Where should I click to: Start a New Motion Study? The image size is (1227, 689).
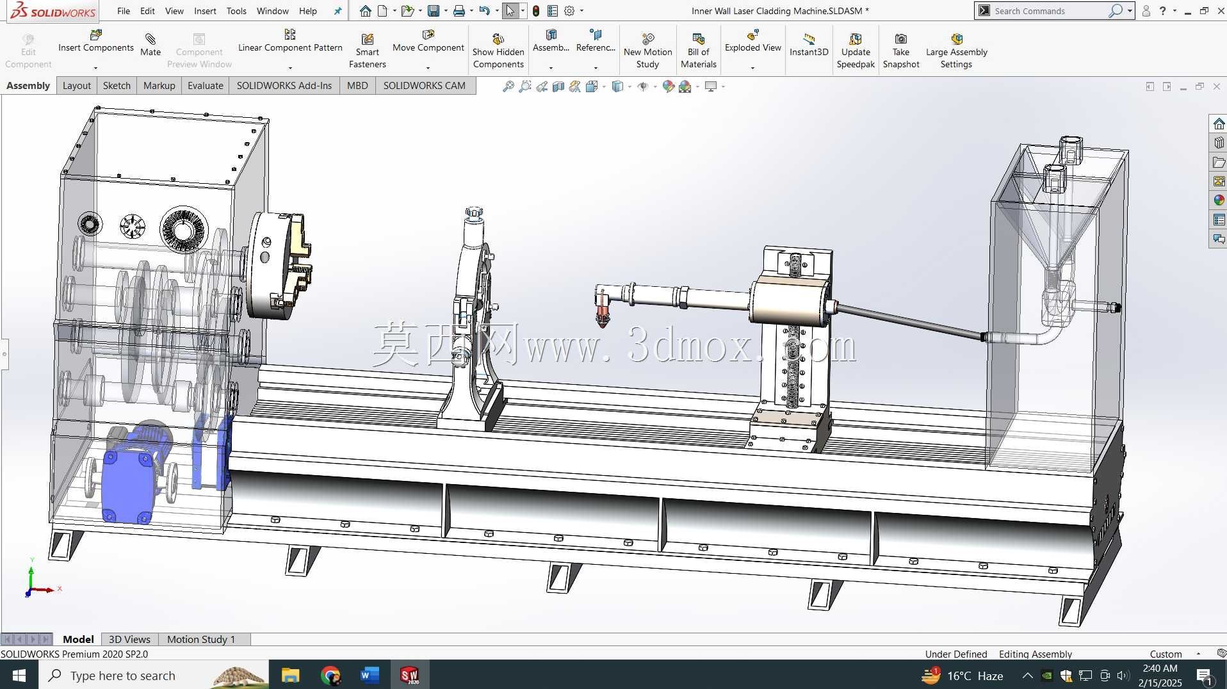pyautogui.click(x=647, y=51)
